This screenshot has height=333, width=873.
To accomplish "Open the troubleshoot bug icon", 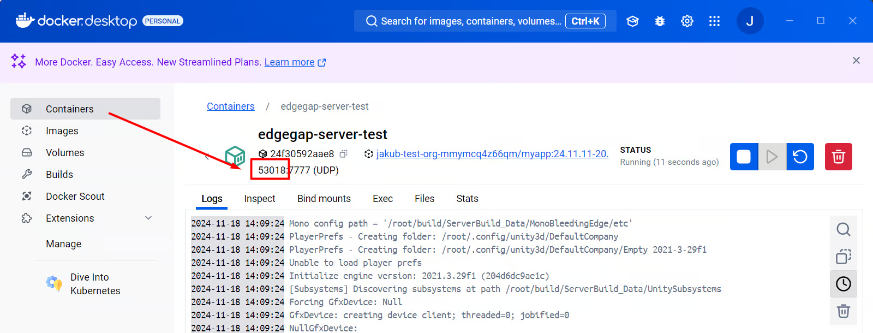I will [660, 21].
